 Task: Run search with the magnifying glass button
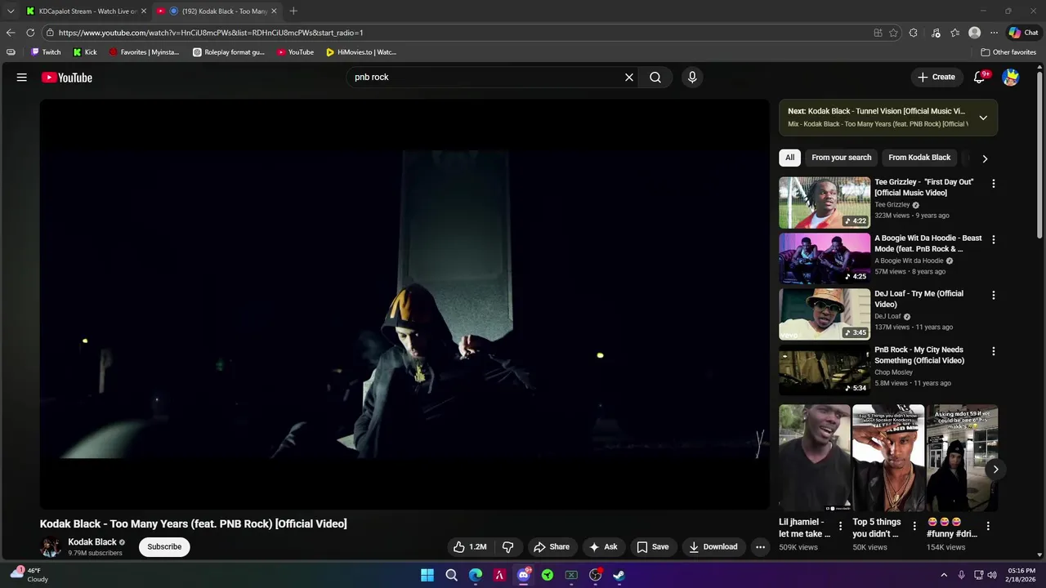655,78
